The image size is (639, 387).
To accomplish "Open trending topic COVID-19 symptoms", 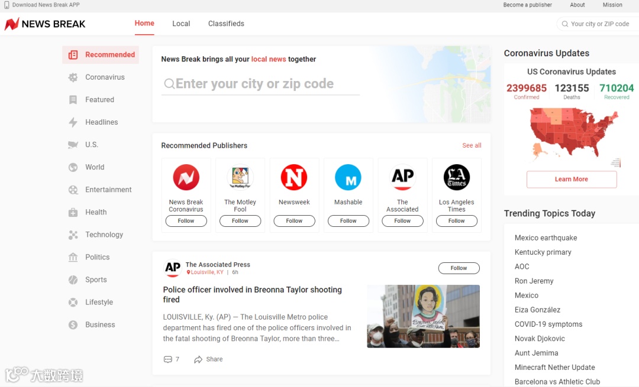I will [548, 324].
